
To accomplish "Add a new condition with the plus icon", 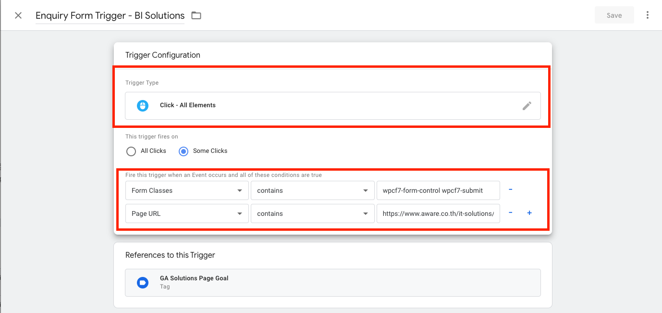I will (x=529, y=213).
